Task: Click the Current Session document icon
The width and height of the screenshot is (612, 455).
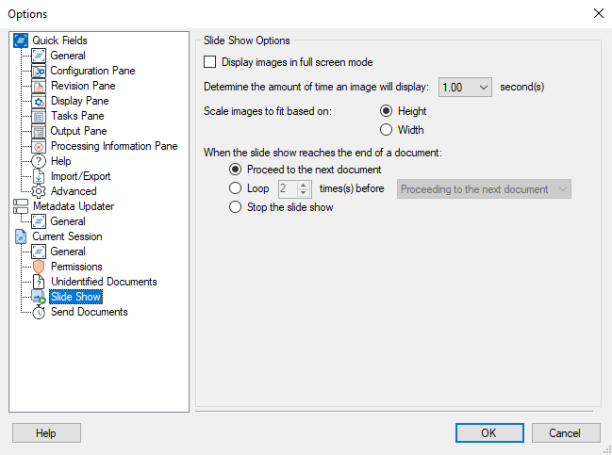Action: coord(21,236)
